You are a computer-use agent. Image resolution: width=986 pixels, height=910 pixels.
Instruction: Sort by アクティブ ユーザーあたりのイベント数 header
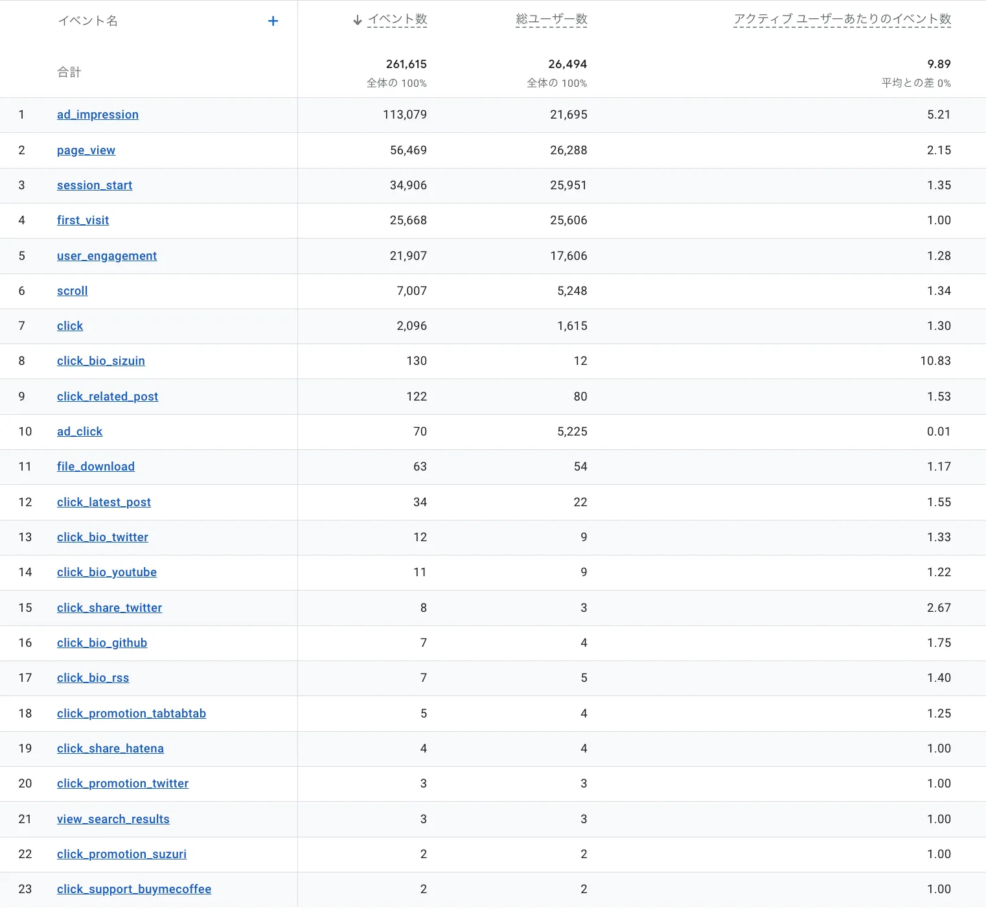(x=842, y=19)
